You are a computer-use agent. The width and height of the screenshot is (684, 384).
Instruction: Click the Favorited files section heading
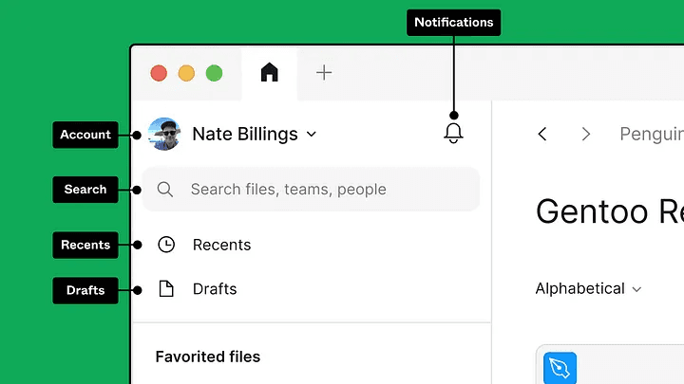(207, 357)
